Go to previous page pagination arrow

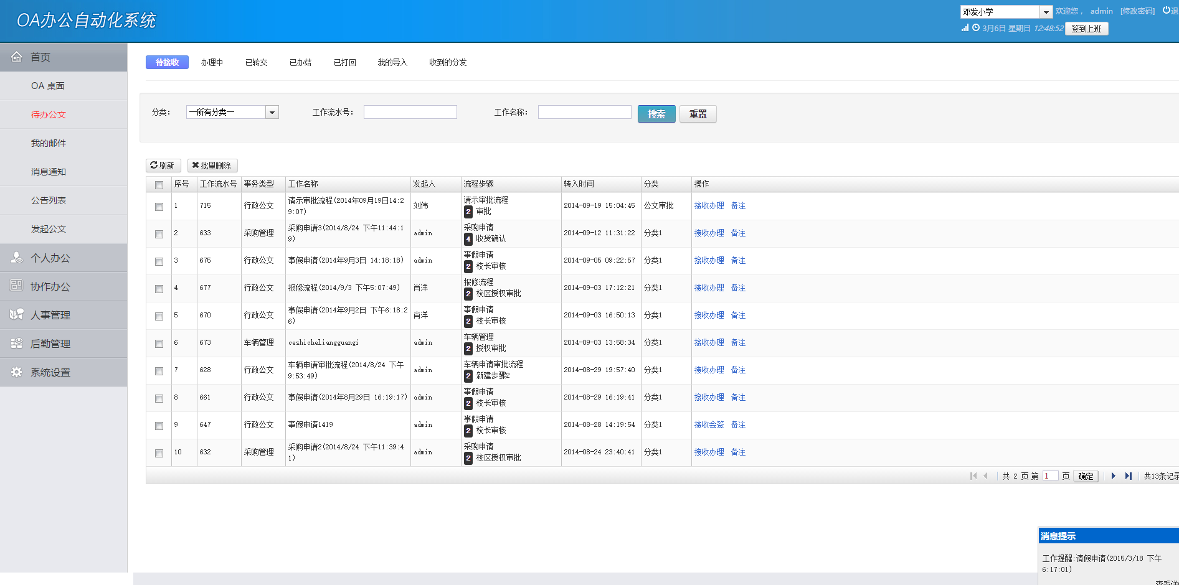pos(985,476)
